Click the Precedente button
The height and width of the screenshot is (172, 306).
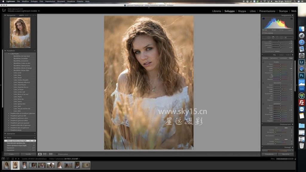point(269,154)
